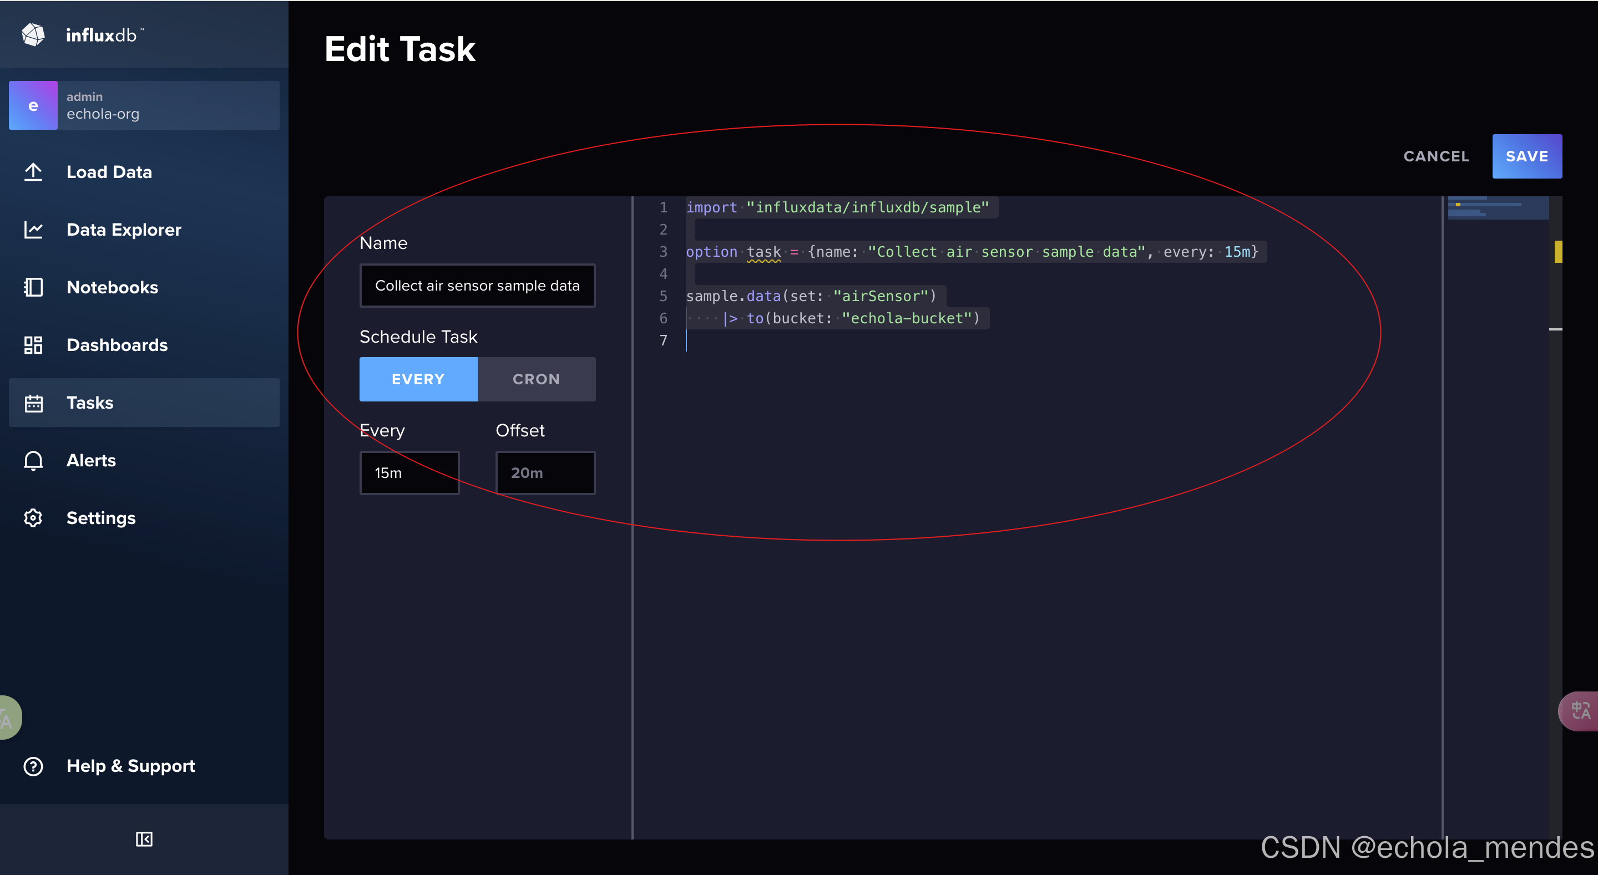1598x875 pixels.
Task: Click the influxdb brand text
Action: click(x=104, y=35)
